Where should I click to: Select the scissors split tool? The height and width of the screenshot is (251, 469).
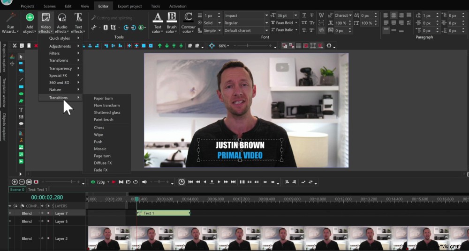click(94, 28)
